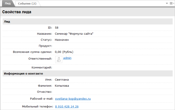Click the amount 0,00 (Рубль)
The width and height of the screenshot is (175, 110).
pyautogui.click(x=64, y=52)
